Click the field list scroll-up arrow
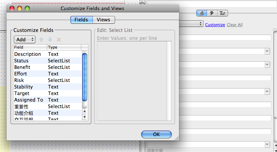Viewport: 277px width, 152px height. tap(85, 111)
